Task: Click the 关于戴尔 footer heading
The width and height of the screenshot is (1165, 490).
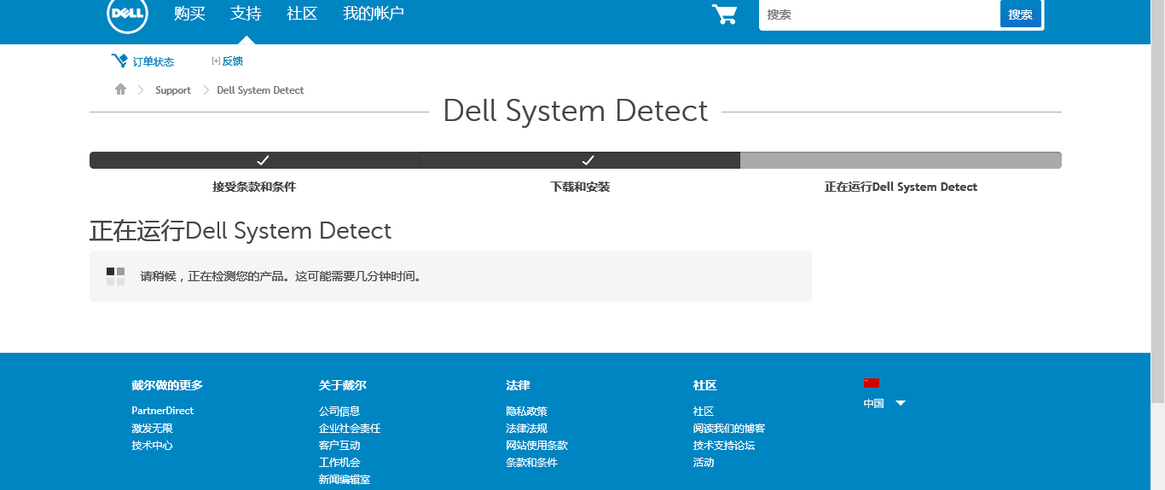Action: (343, 385)
